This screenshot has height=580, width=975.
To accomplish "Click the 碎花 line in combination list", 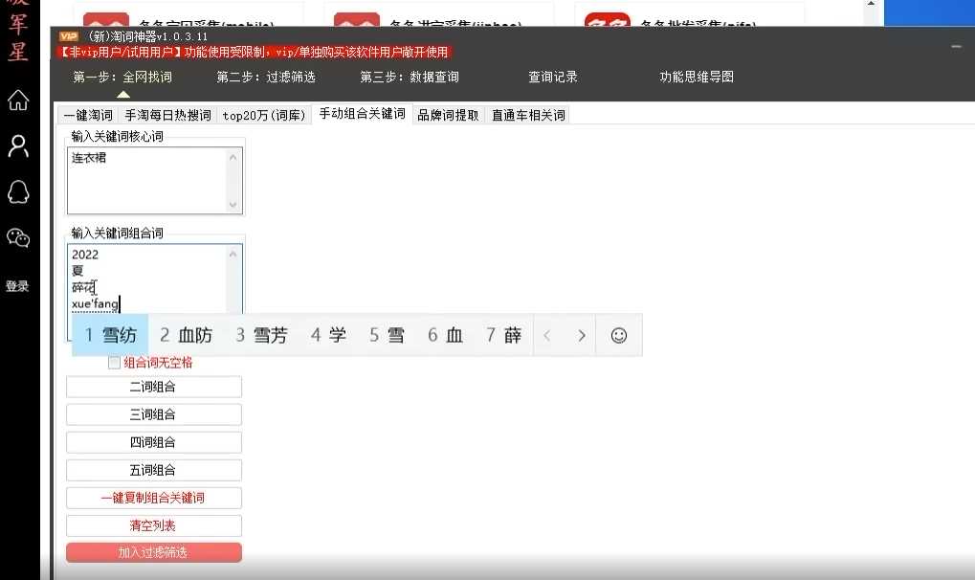I will tap(83, 287).
